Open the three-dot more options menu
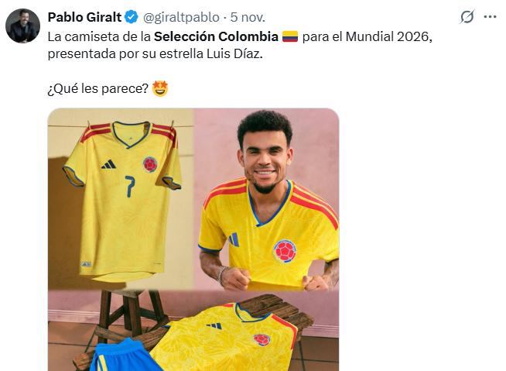 [490, 17]
